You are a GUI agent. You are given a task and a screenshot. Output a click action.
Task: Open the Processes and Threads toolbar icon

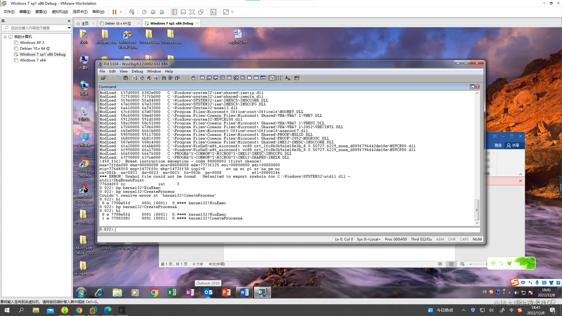(x=256, y=78)
